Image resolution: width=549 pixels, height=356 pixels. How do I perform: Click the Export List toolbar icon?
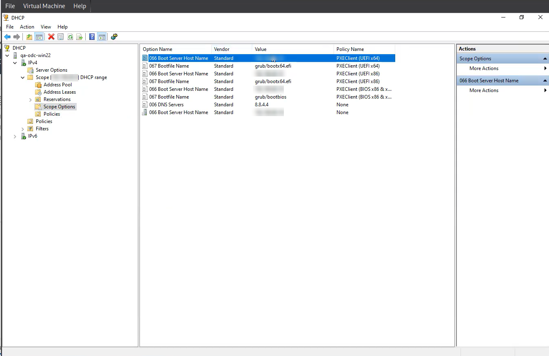click(80, 37)
